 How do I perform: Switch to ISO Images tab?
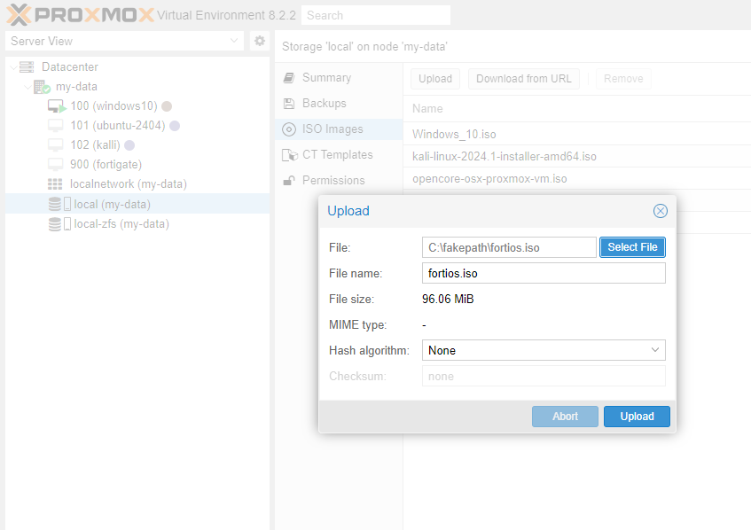point(339,129)
